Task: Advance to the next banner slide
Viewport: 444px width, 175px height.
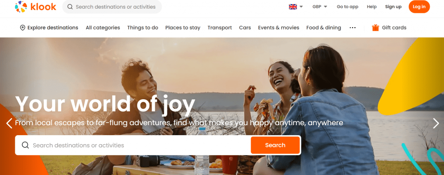Action: coord(436,123)
